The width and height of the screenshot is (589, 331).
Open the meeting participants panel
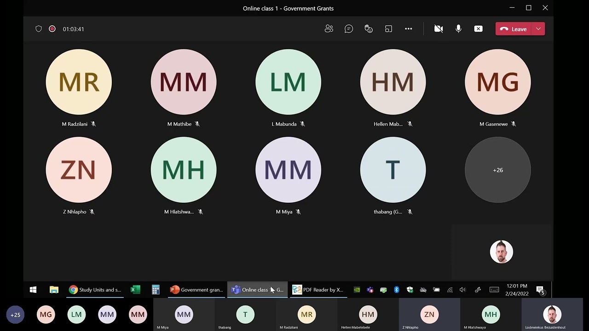pos(329,29)
